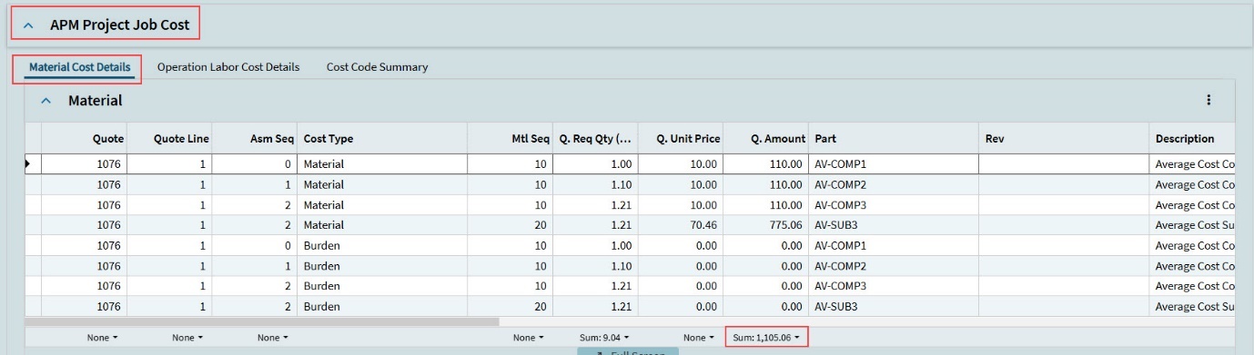Click Material cost type for AV-SUB3
Screen dimensions: 1254x355
(x=382, y=225)
